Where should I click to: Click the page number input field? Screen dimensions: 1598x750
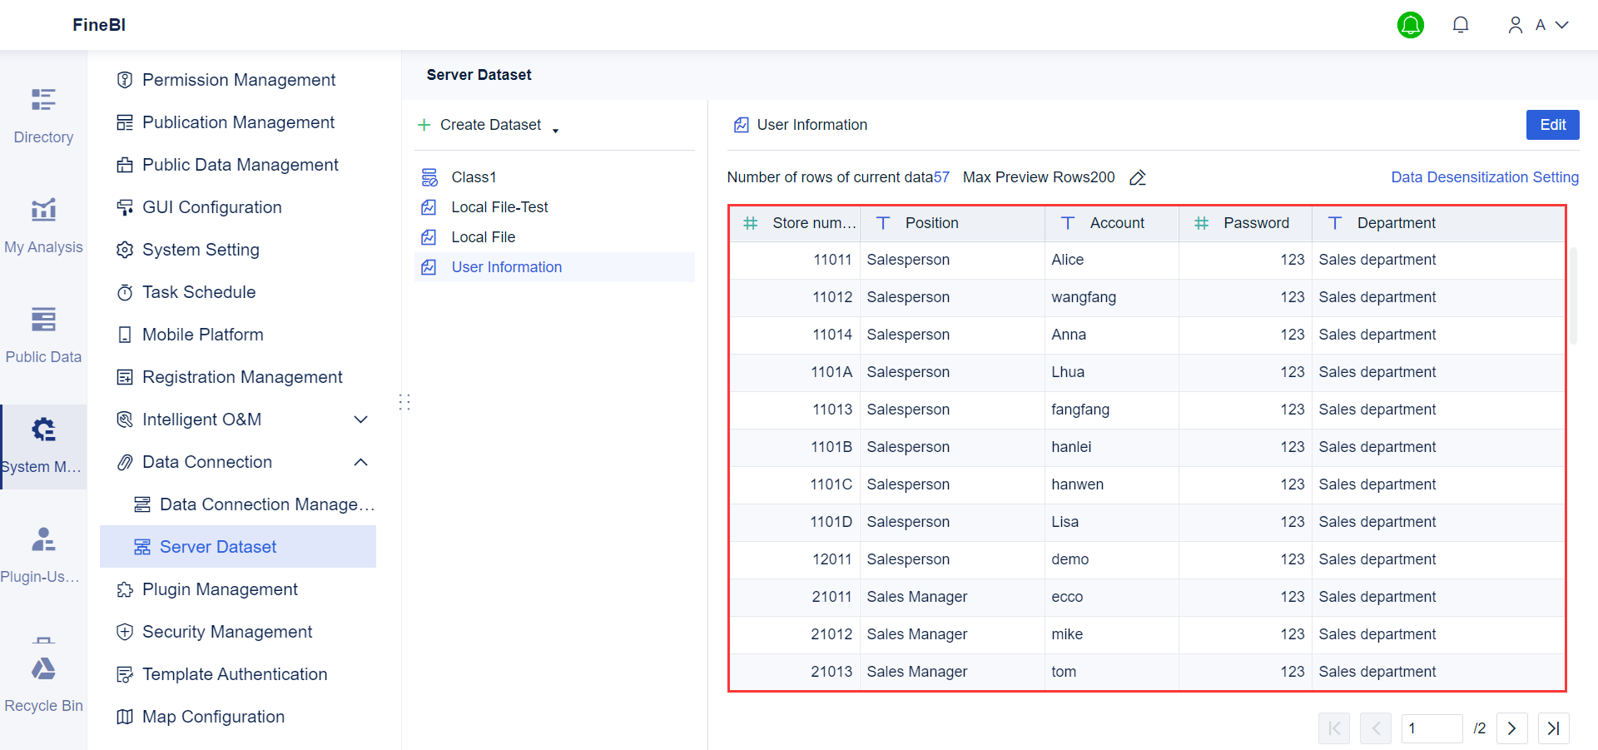(x=1432, y=728)
